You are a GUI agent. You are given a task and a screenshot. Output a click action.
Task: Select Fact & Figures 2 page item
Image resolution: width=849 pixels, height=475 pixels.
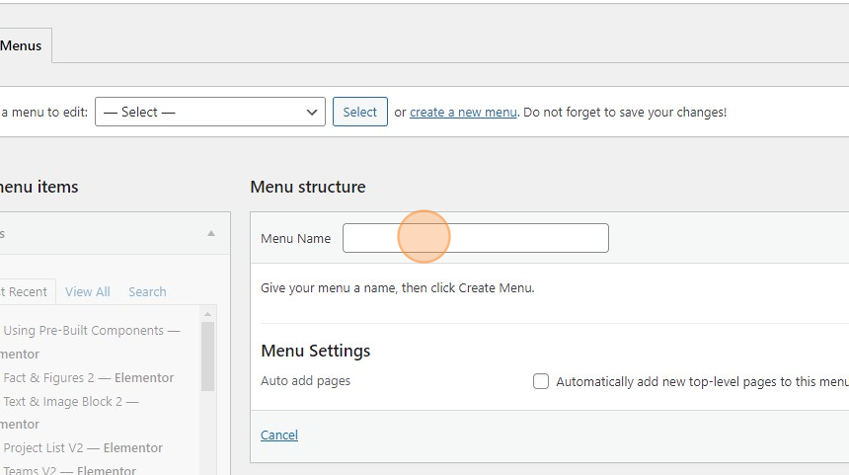point(89,377)
